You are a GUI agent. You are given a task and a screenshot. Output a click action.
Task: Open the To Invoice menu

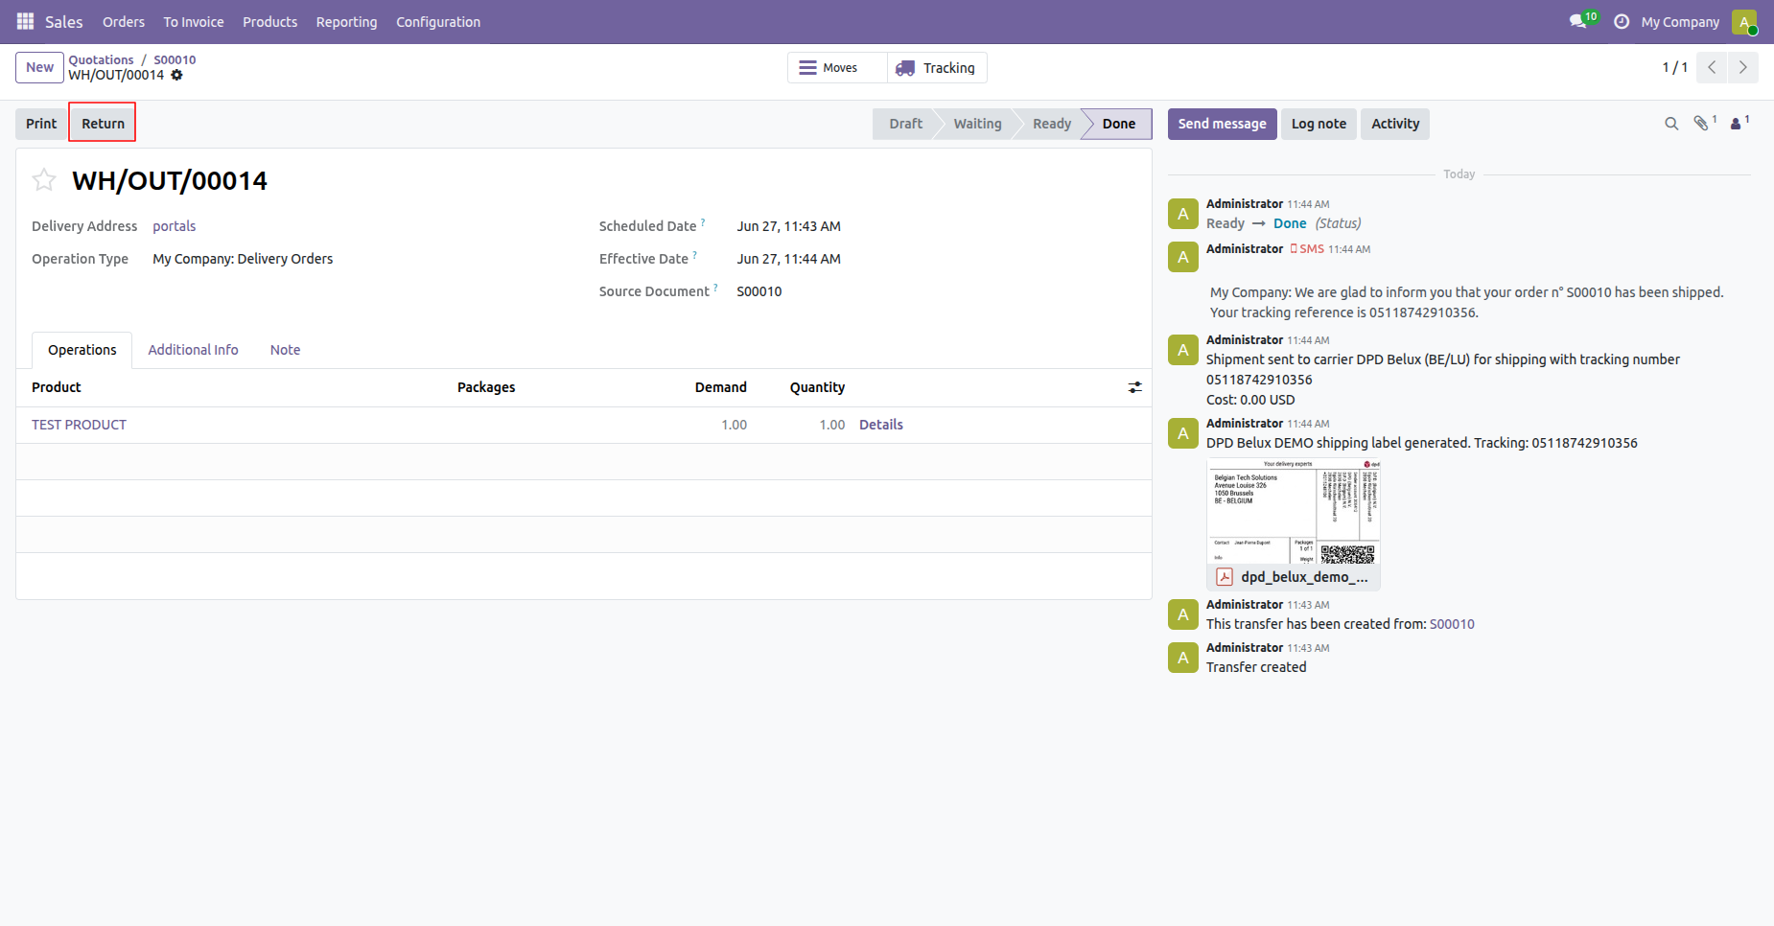pos(194,21)
